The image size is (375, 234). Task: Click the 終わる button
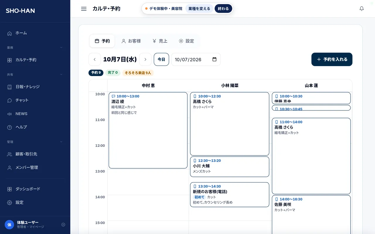pos(223,8)
